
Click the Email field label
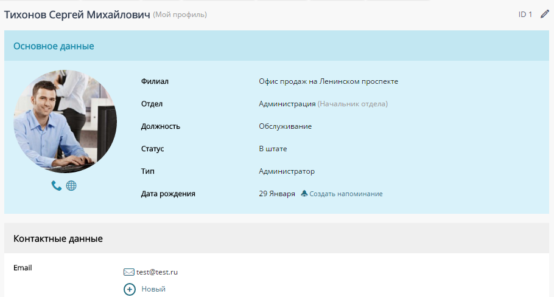(x=23, y=268)
